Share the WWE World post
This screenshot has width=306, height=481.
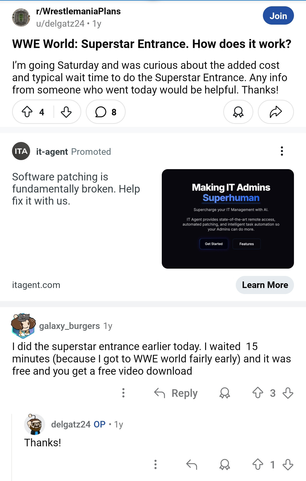276,112
